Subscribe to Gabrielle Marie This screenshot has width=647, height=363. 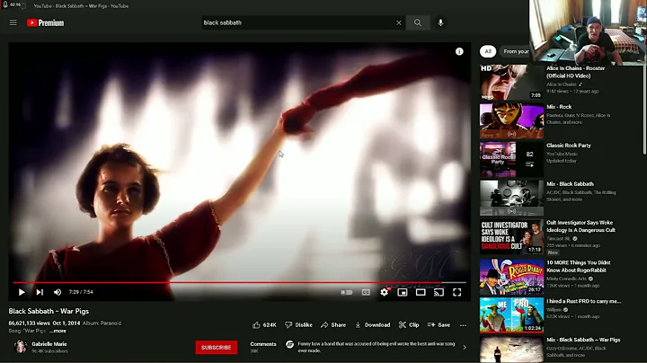[x=217, y=348]
